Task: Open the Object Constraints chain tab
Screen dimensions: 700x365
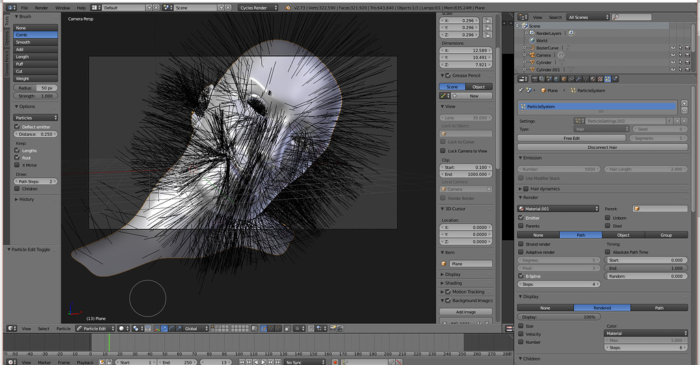Action: coord(571,79)
